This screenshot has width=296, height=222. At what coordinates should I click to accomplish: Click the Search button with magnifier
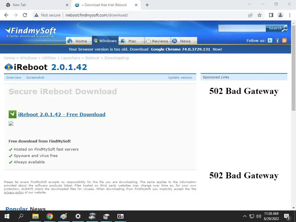click(277, 28)
